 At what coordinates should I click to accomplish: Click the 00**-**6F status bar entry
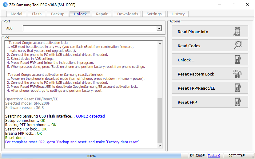point(237,156)
